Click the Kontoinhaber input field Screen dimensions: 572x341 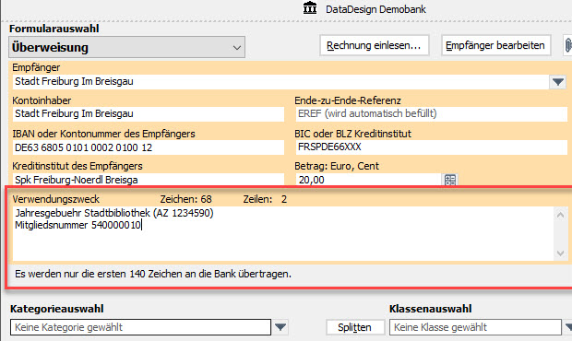click(x=149, y=114)
